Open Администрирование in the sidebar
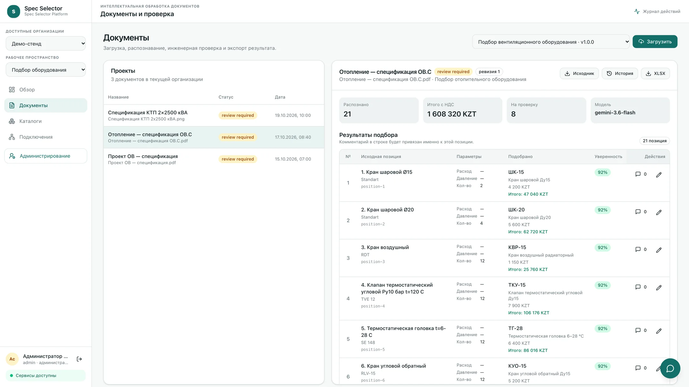The image size is (689, 387). (46, 156)
